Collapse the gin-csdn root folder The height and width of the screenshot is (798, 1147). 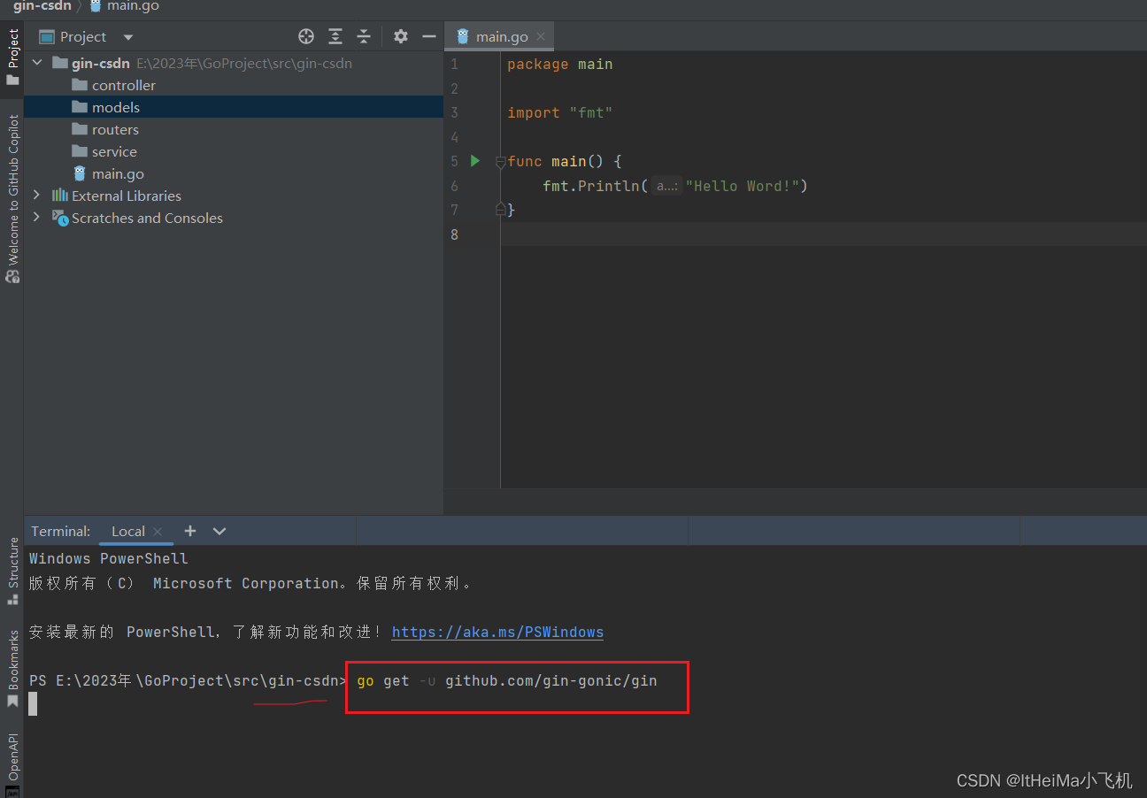click(x=36, y=63)
